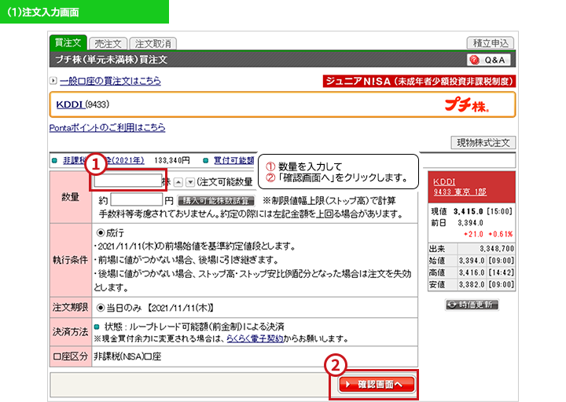Click the ジュニアNISA banner label

pos(419,81)
